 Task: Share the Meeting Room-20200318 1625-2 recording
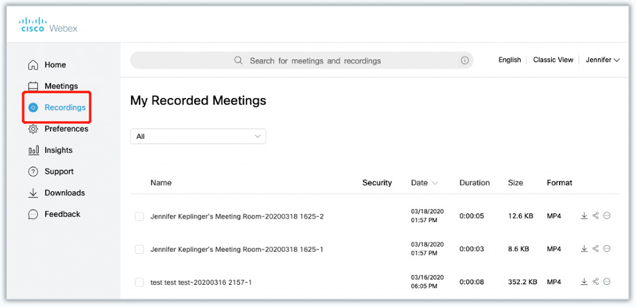[595, 216]
